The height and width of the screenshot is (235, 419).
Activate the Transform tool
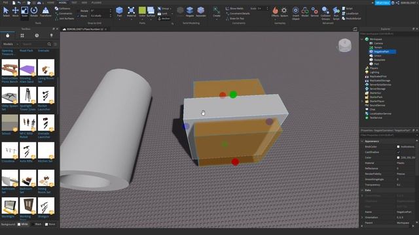46,12
